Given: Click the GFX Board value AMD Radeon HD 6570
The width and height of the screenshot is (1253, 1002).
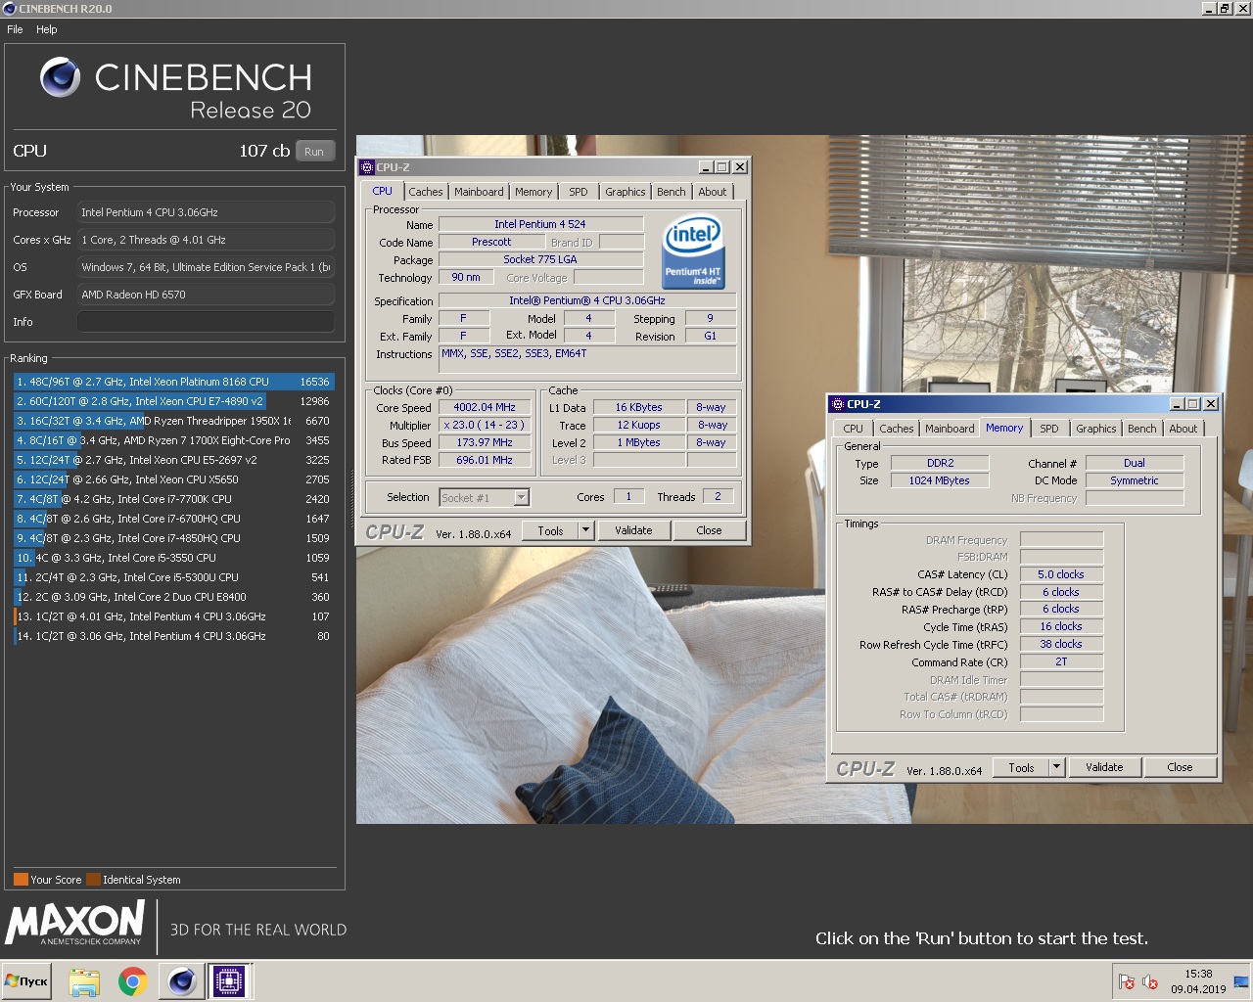Looking at the screenshot, I should point(206,295).
